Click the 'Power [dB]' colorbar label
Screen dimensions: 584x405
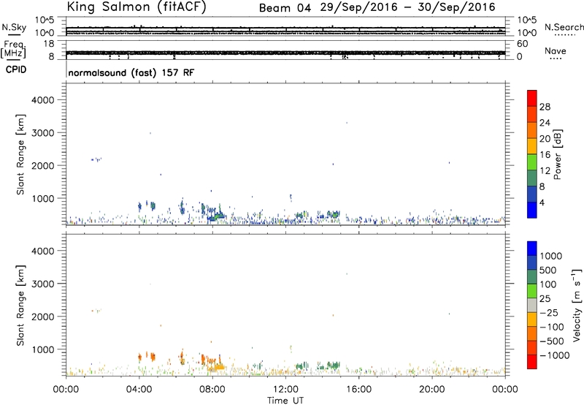coord(558,154)
